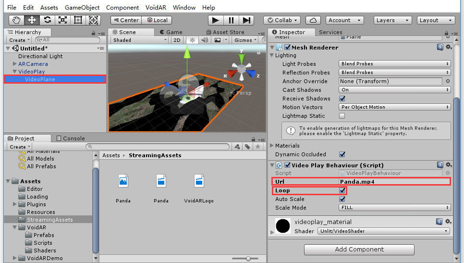Click the Step forward button
The image size is (464, 263).
pos(246,20)
